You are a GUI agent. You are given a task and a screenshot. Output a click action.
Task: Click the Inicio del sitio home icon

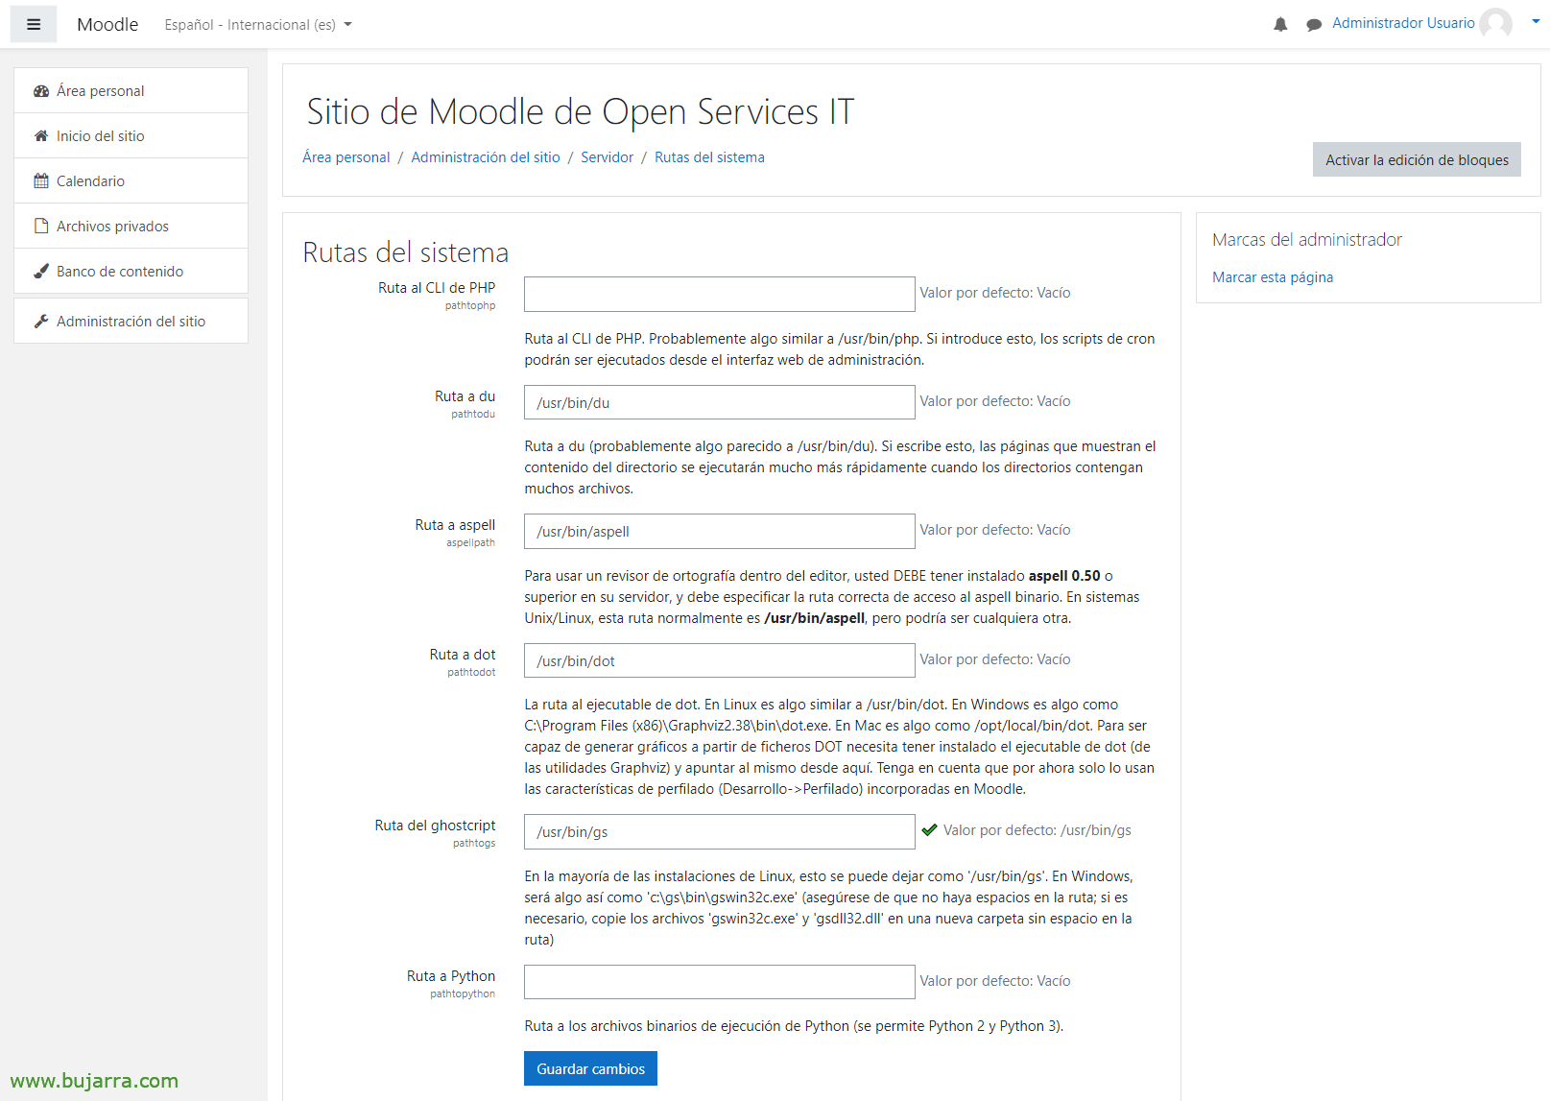41,136
